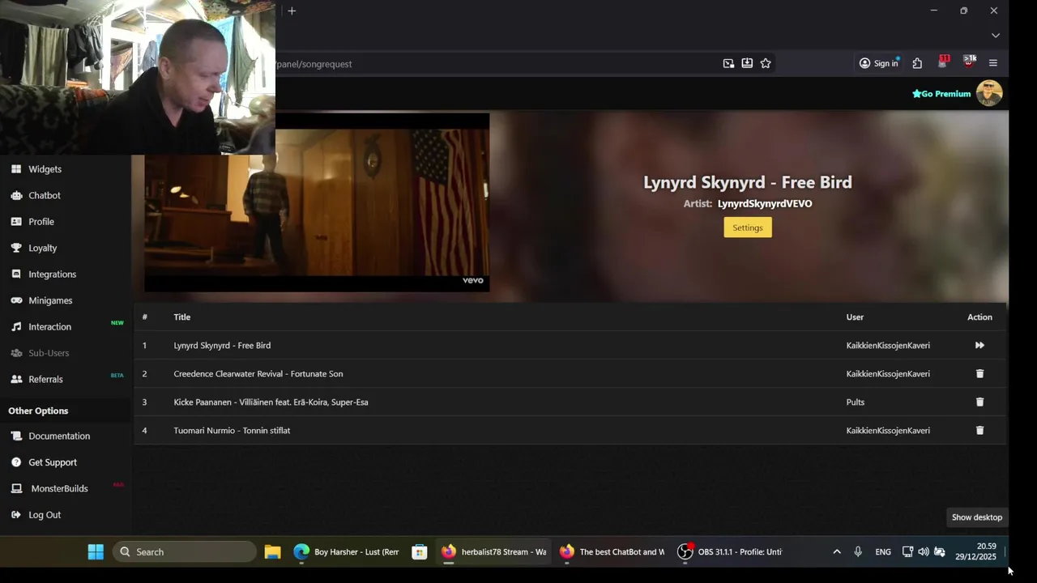
Task: Click LynyrdSkynyrdVEVO artist name
Action: 765,204
